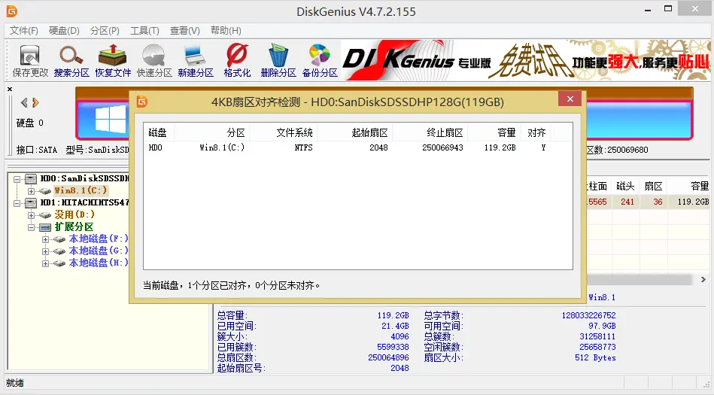Select 本地磁盘(H:) in the tree

pyautogui.click(x=99, y=263)
